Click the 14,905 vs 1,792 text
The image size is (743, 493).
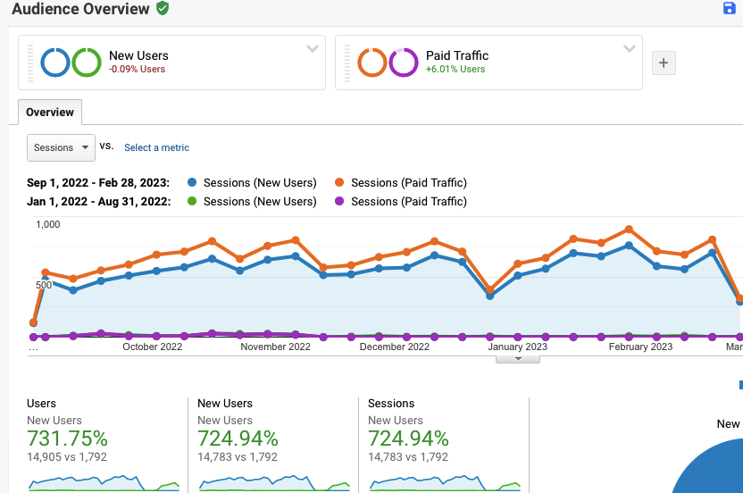pos(67,457)
